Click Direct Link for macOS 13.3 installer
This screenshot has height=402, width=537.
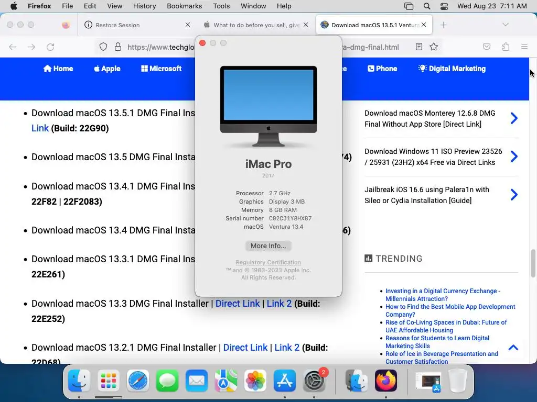point(238,303)
